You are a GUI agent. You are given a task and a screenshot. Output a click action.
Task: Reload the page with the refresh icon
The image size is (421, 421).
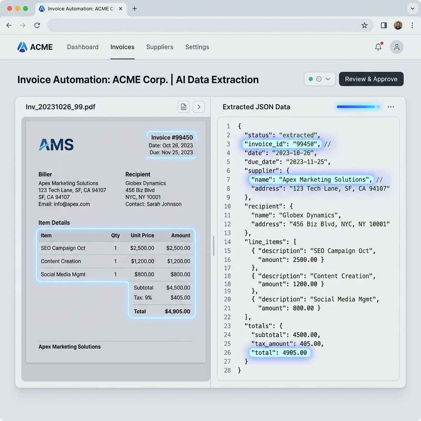(37, 25)
